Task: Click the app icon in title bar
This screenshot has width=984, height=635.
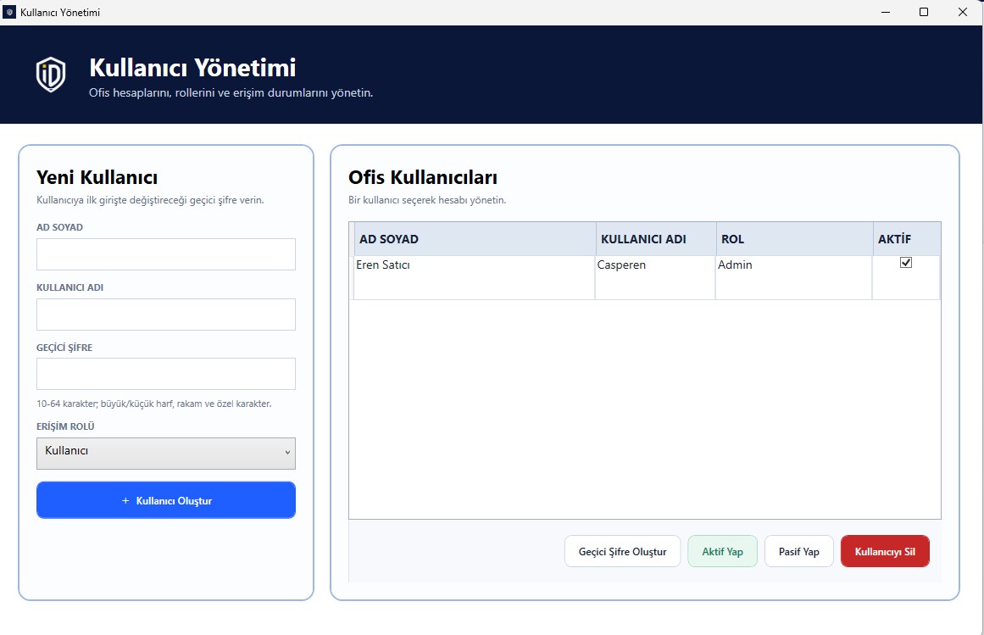Action: [9, 12]
